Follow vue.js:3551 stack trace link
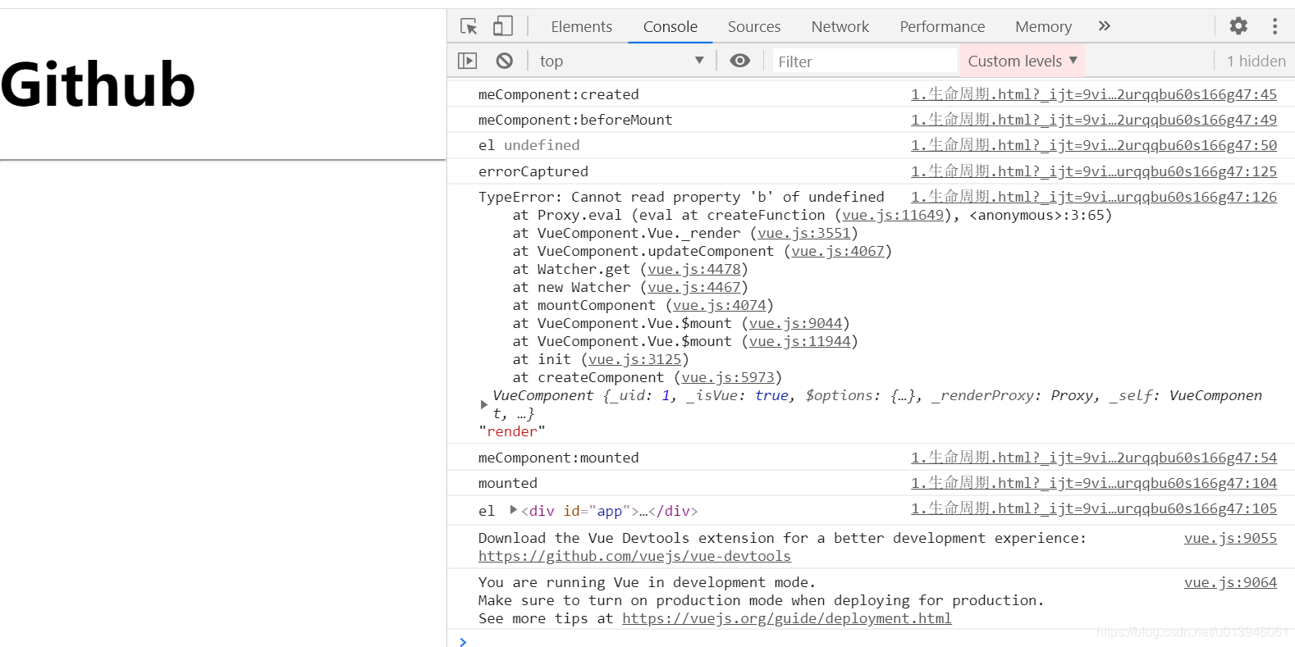 click(804, 233)
